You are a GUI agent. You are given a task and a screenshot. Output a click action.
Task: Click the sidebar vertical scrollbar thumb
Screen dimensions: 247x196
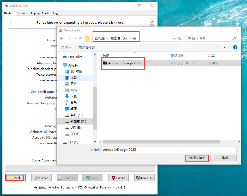click(95, 108)
